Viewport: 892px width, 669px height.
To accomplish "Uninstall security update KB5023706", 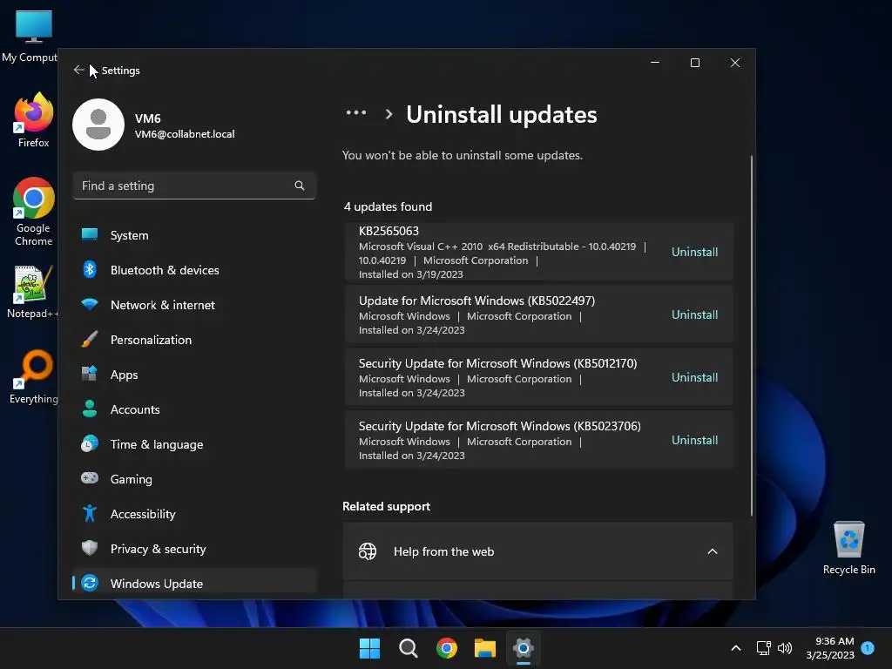I will click(694, 440).
